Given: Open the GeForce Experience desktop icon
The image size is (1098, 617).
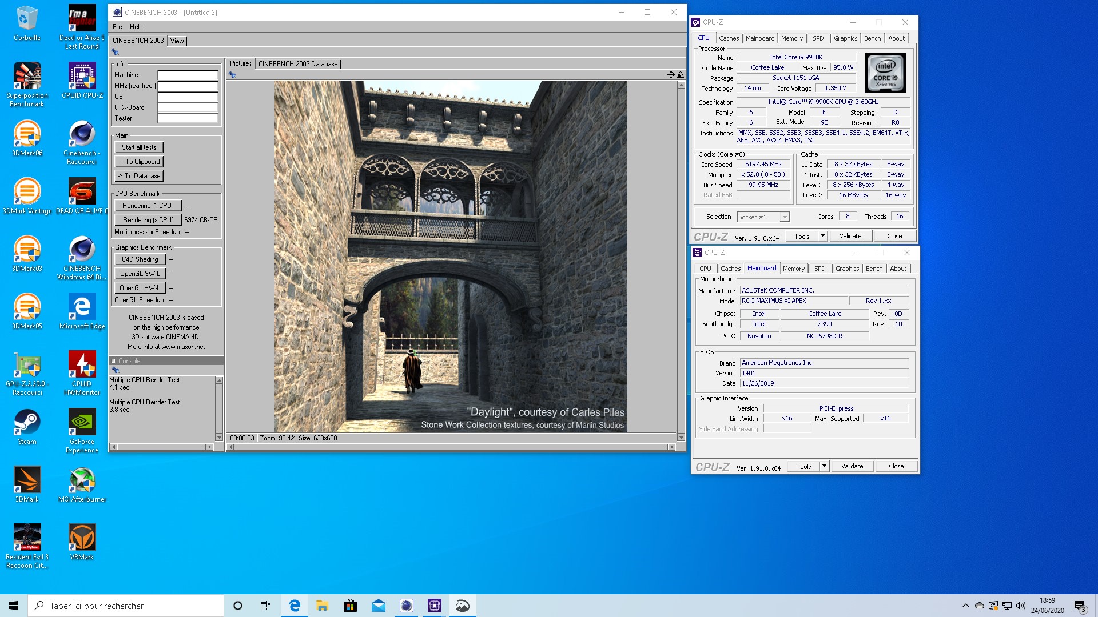Looking at the screenshot, I should (x=82, y=431).
